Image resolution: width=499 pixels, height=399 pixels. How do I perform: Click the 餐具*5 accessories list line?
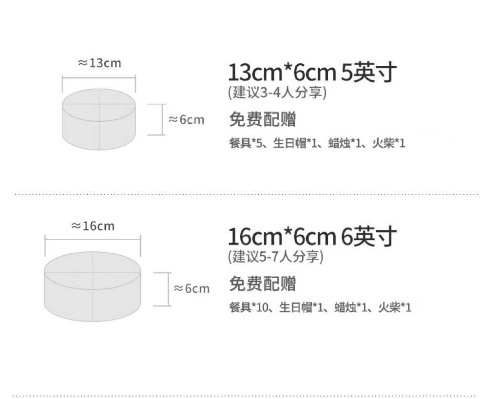317,144
